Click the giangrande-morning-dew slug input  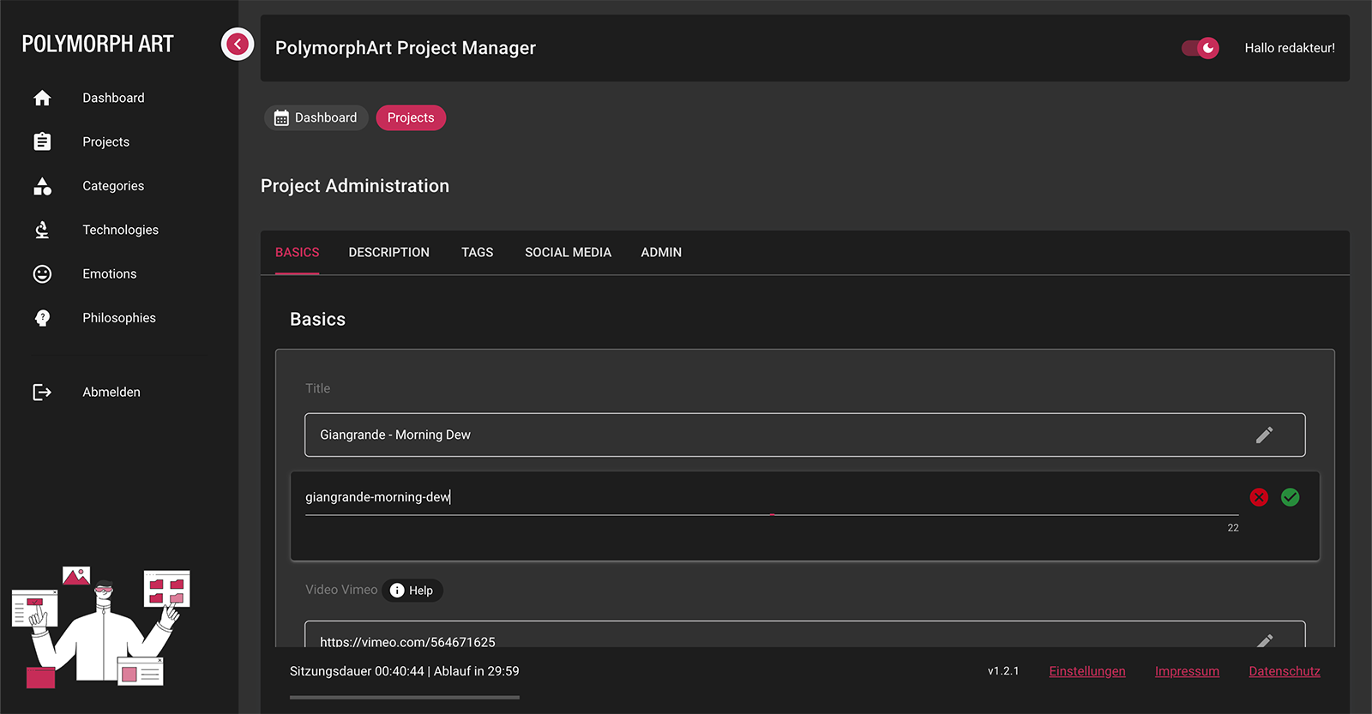click(x=772, y=497)
